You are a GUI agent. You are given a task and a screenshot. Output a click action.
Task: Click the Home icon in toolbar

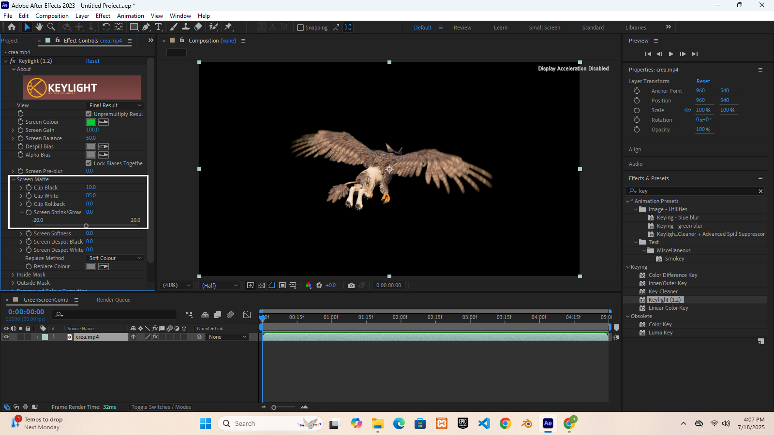pyautogui.click(x=12, y=27)
